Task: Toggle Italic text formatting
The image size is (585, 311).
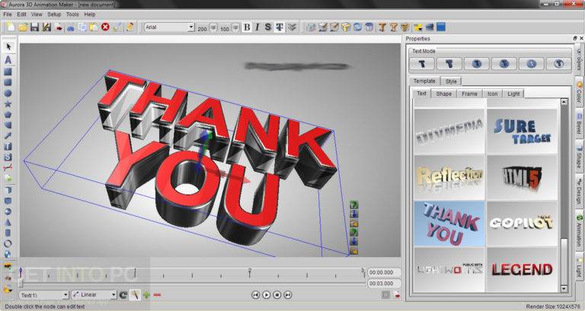Action: pyautogui.click(x=257, y=27)
